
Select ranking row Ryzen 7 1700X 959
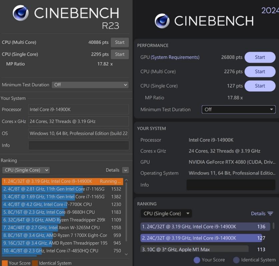(x=62, y=235)
